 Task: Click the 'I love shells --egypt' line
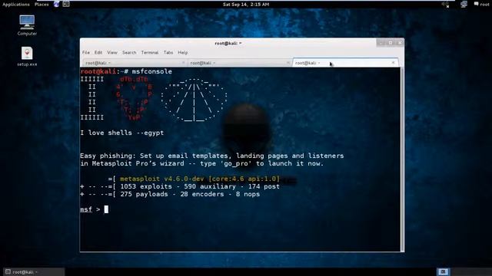coord(121,133)
